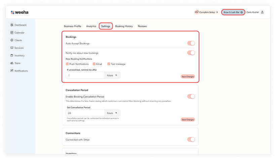
Task: Open the Booking History tab
Action: pyautogui.click(x=124, y=26)
